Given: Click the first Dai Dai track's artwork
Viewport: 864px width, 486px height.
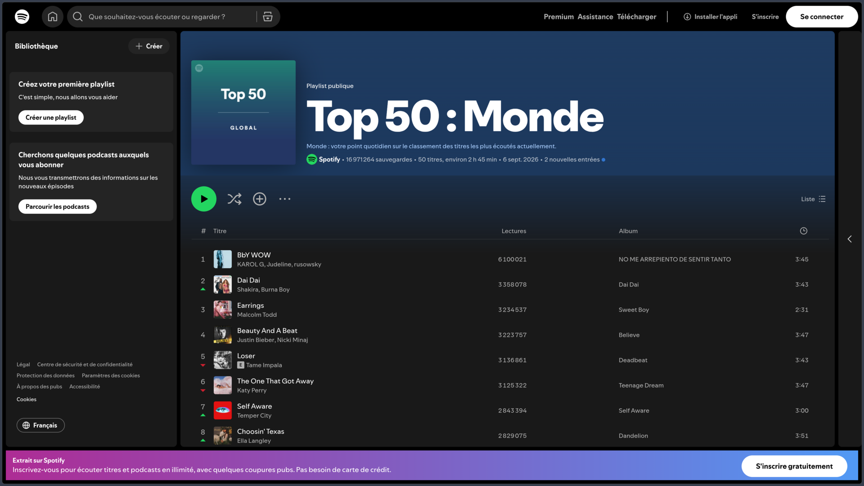Looking at the screenshot, I should click(x=223, y=284).
